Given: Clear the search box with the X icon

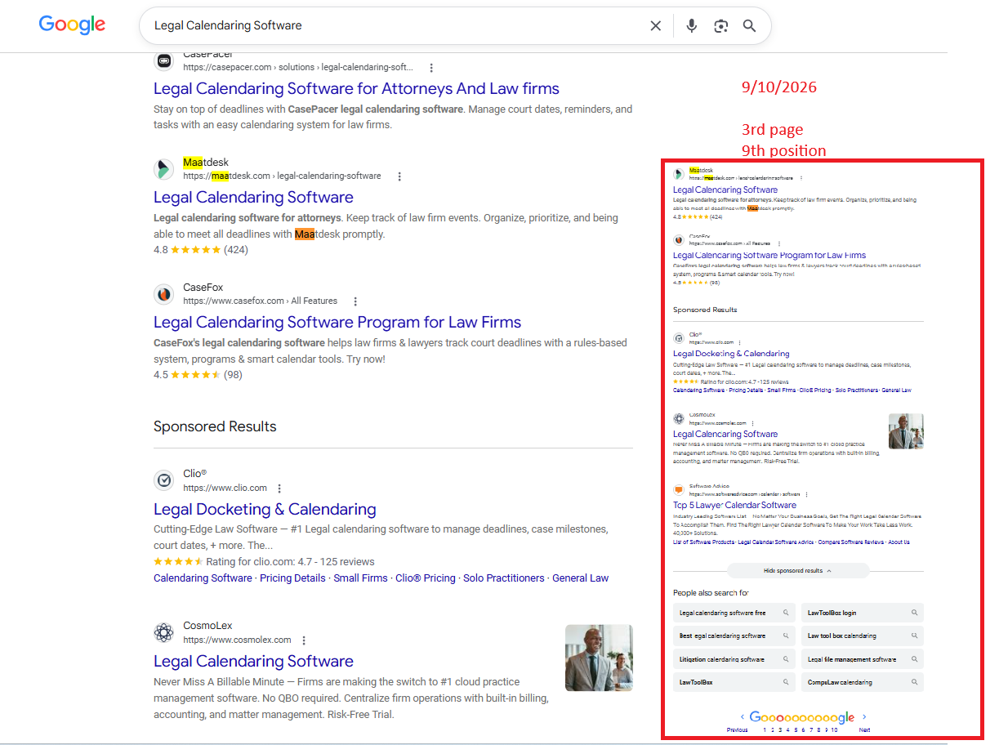Looking at the screenshot, I should click(655, 26).
